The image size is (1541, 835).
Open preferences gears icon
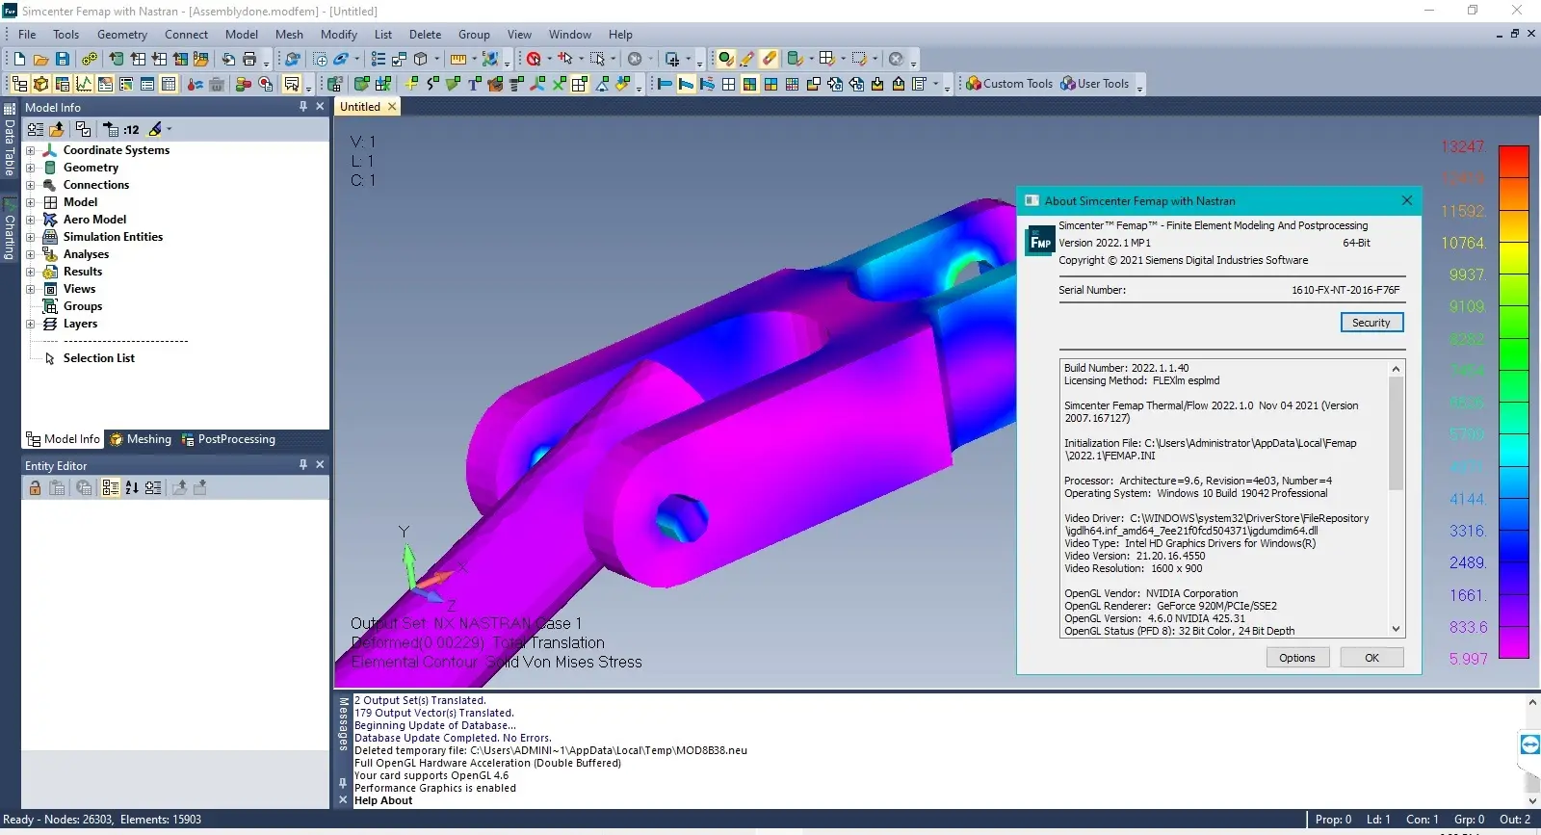[90, 59]
